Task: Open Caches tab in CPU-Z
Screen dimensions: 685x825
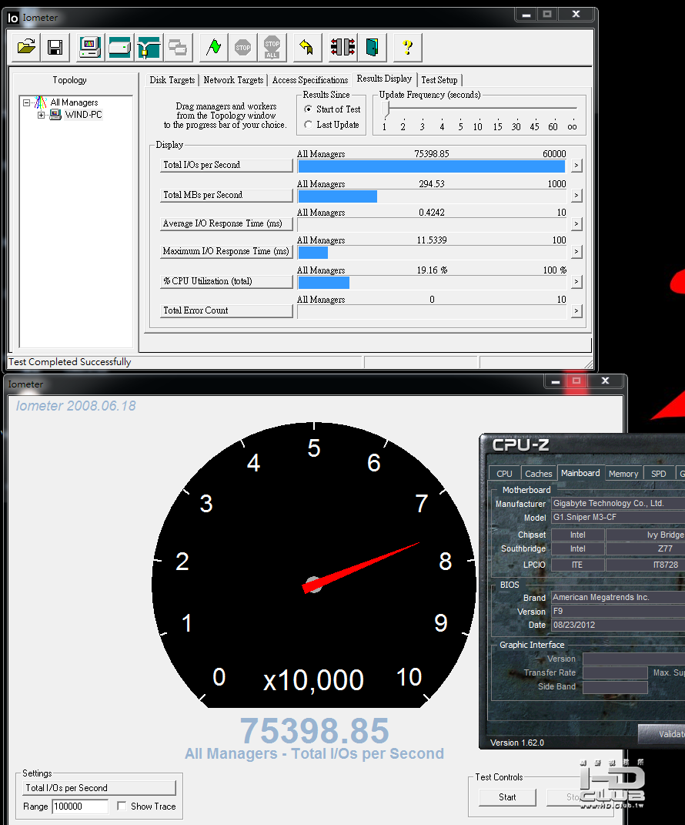Action: pos(538,474)
